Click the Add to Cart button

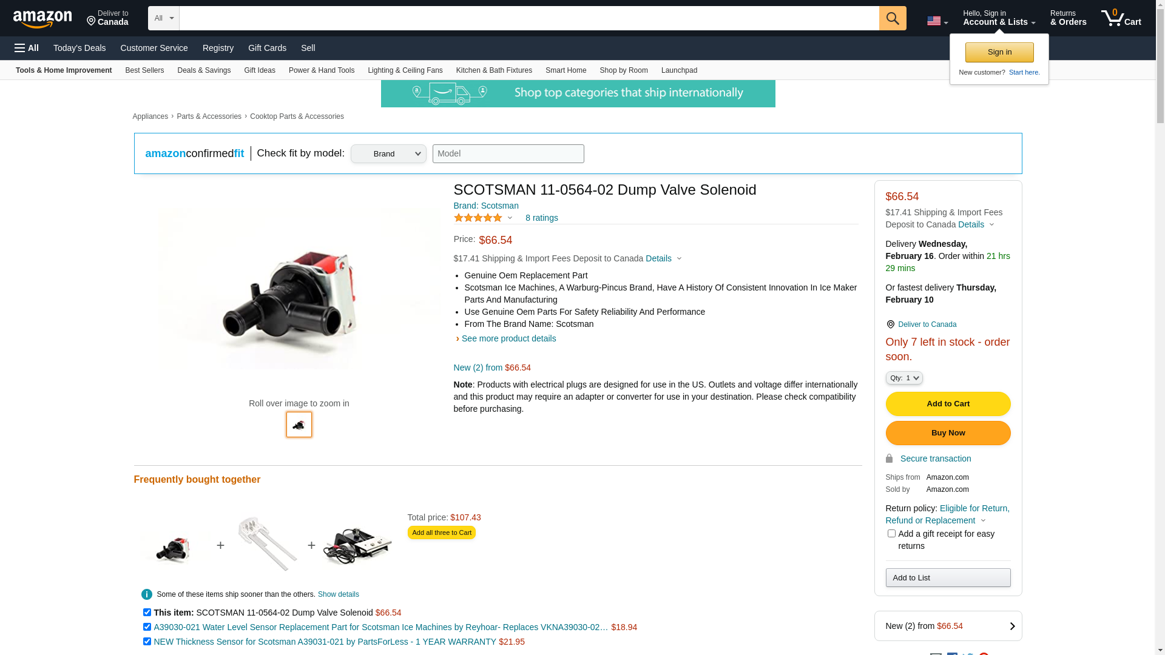coord(948,404)
